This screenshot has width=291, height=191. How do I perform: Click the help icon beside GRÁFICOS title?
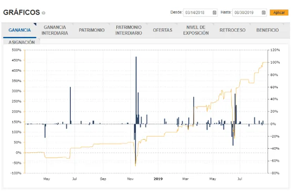click(44, 13)
